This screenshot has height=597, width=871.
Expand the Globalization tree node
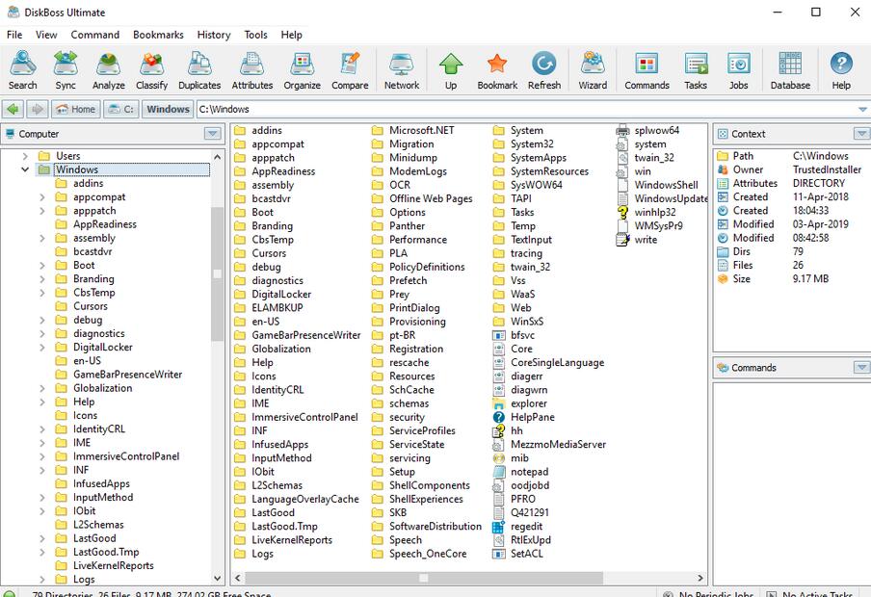click(x=42, y=388)
